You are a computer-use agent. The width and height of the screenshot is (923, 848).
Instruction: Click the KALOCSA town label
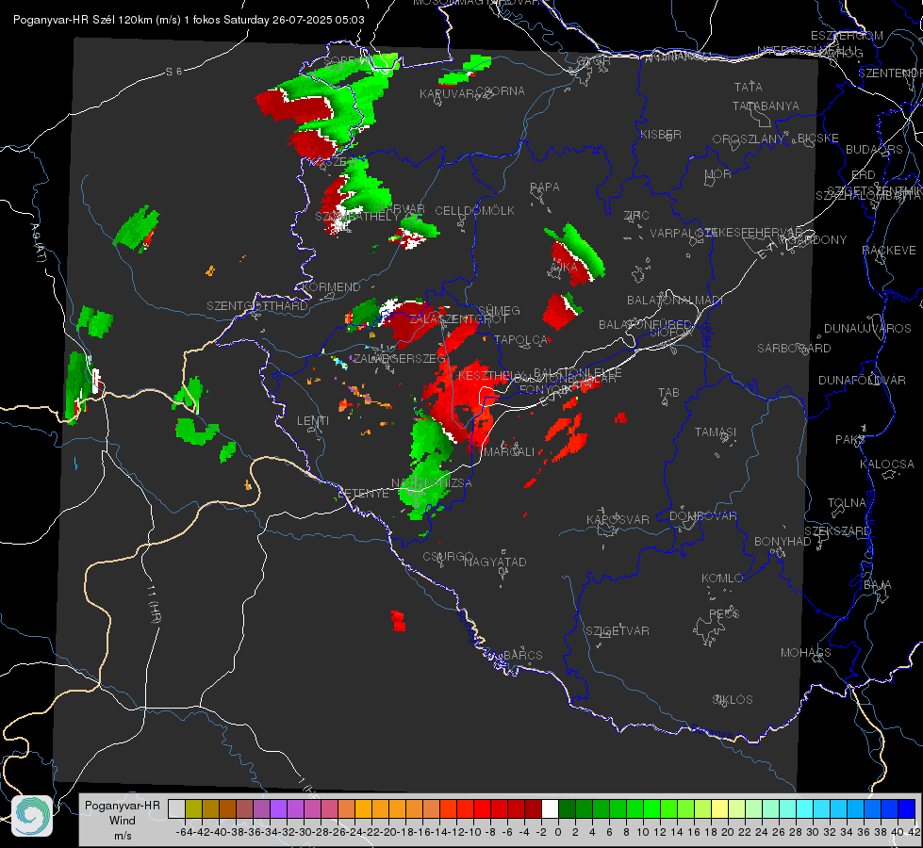tap(886, 464)
